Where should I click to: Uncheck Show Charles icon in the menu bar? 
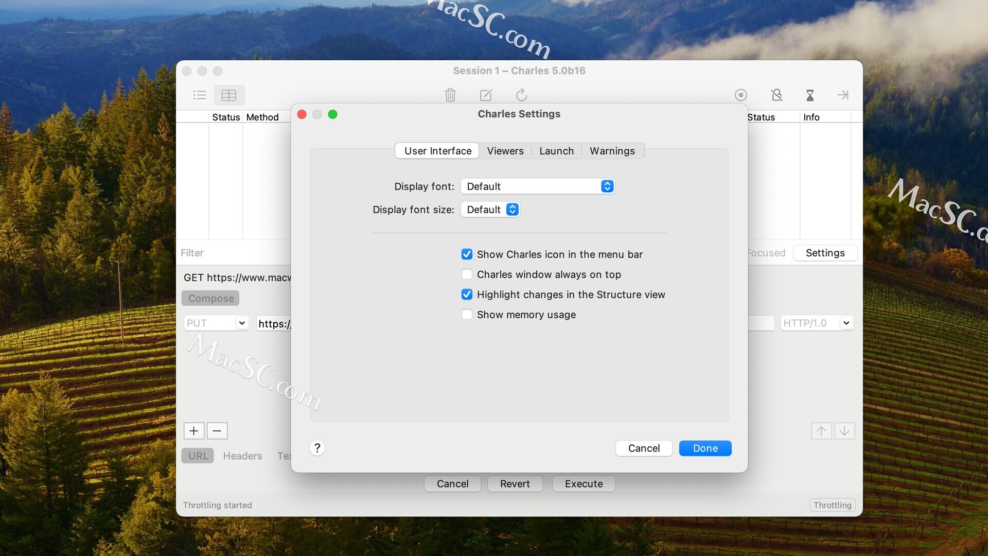pyautogui.click(x=467, y=254)
